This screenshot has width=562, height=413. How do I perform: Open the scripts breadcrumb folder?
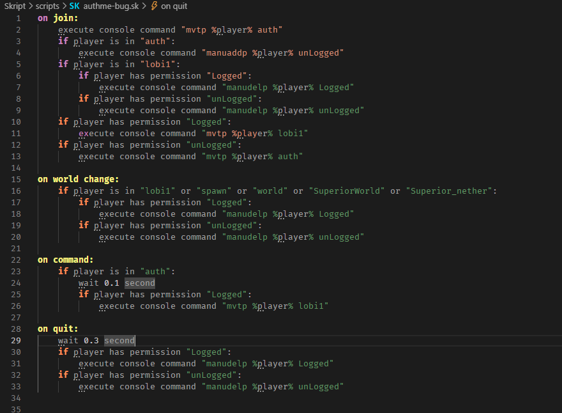47,6
